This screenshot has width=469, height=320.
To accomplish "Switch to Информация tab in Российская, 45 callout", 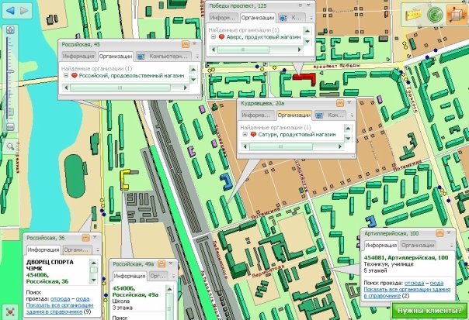I will (x=78, y=57).
